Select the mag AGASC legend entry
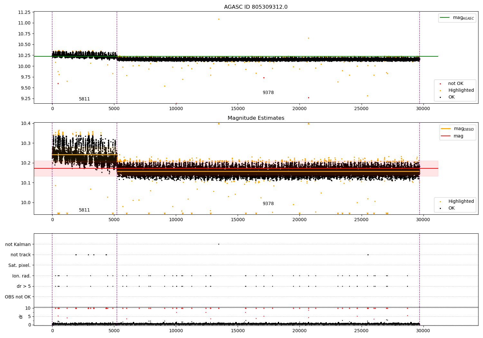The width and height of the screenshot is (483, 338). (457, 18)
